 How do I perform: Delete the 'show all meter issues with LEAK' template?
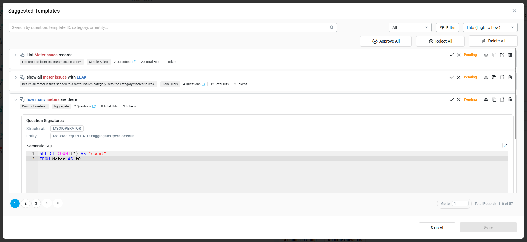click(510, 77)
